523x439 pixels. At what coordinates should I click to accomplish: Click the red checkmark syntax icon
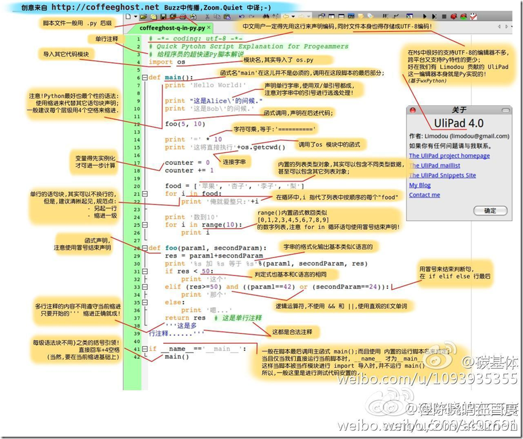(474, 16)
